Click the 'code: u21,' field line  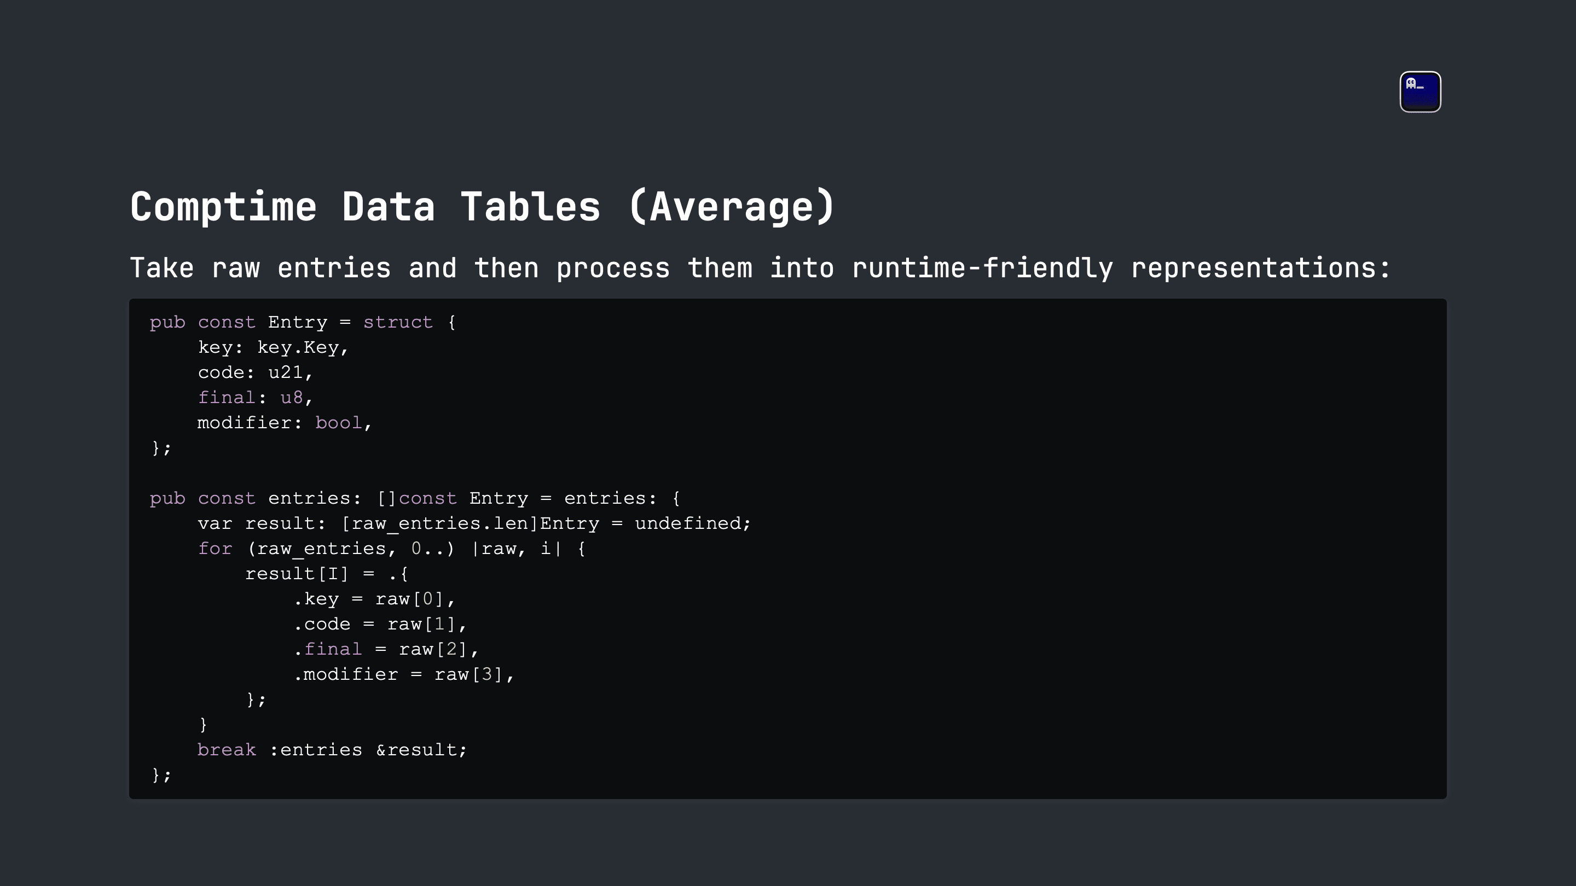click(255, 372)
